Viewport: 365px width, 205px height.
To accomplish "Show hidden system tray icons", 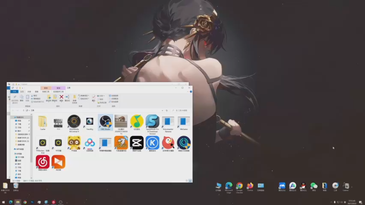I will pyautogui.click(x=331, y=202).
